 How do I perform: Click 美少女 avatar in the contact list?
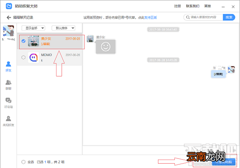click(34, 41)
